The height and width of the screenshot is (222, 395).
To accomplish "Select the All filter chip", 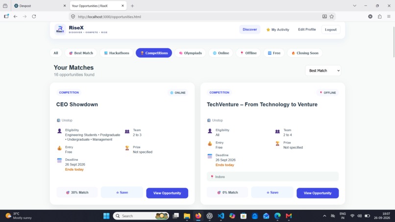I will click(x=56, y=53).
